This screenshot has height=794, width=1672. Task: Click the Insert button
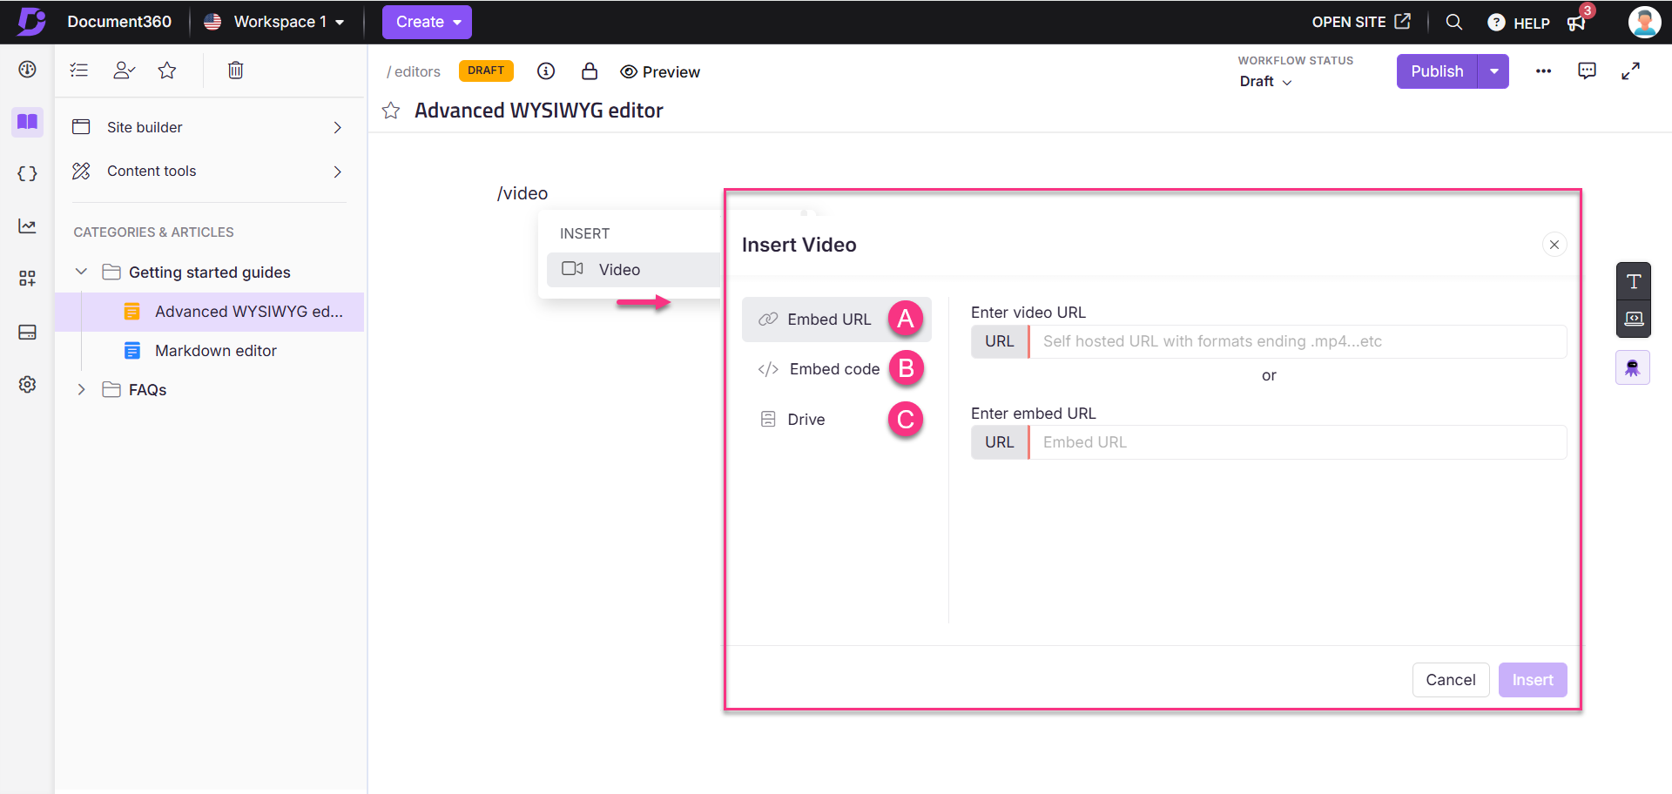1533,680
